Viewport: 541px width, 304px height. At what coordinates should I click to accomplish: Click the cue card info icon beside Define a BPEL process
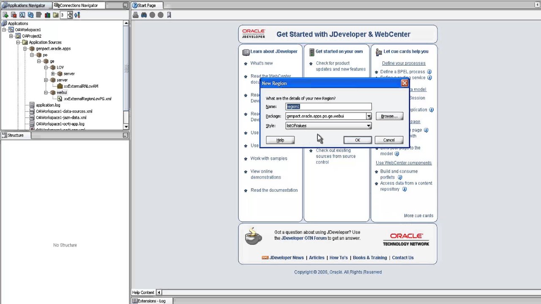click(x=429, y=72)
